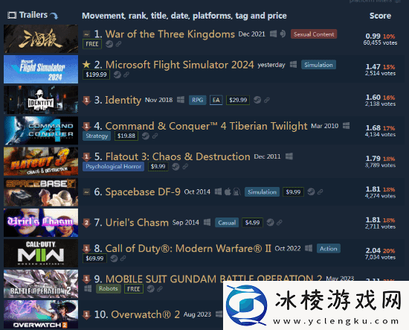Click the Score column header
The width and height of the screenshot is (409, 330).
380,16
